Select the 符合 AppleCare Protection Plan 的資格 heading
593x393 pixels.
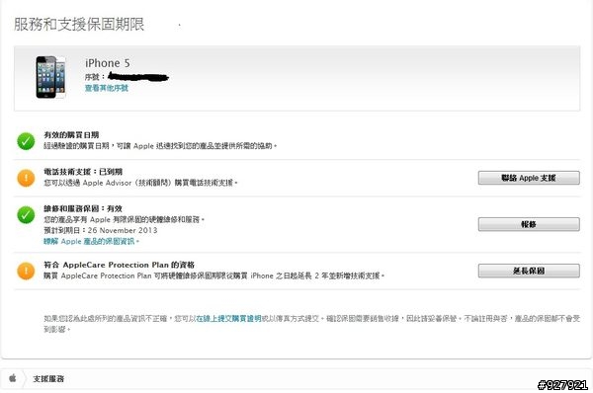pyautogui.click(x=120, y=265)
